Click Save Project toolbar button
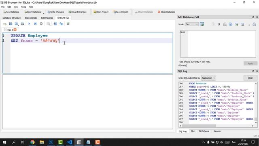The image size is (259, 146). tap(120, 12)
